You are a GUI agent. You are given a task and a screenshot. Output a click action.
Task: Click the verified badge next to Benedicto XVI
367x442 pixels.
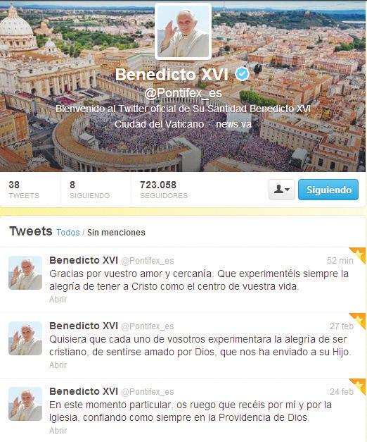[243, 74]
